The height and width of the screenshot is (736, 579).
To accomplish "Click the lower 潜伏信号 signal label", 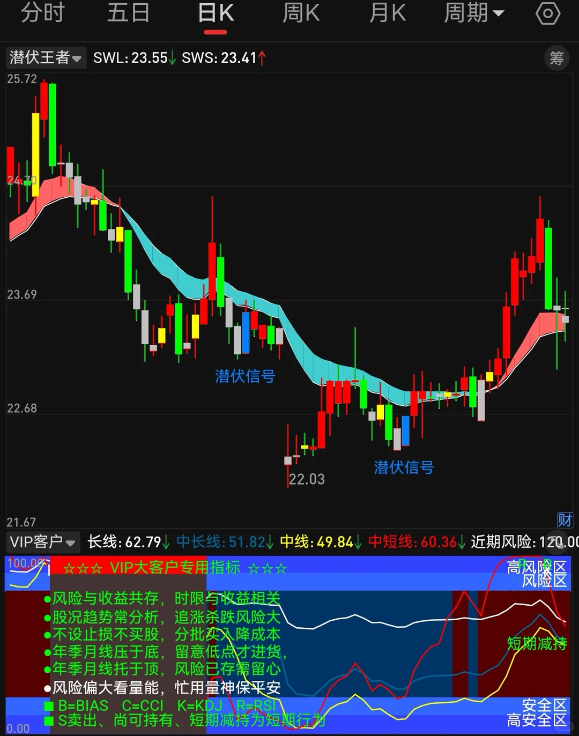I will [404, 467].
